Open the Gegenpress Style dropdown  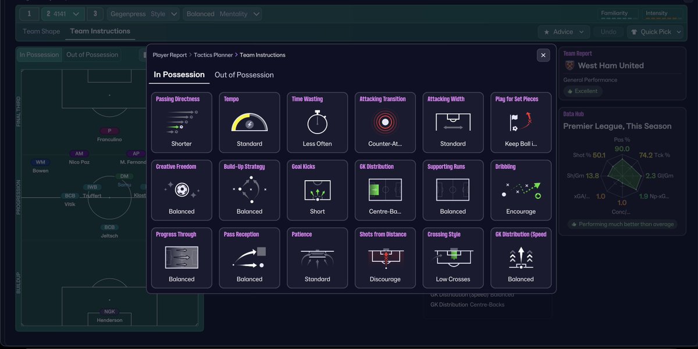click(143, 14)
